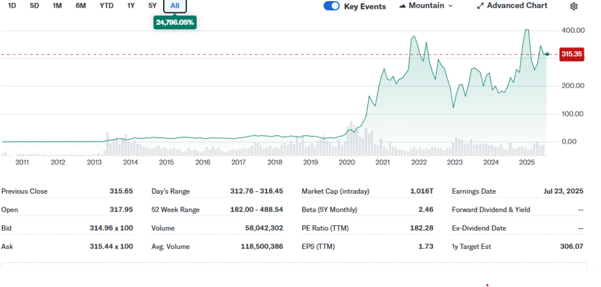
Task: Switch to the 6M range
Action: tap(81, 5)
